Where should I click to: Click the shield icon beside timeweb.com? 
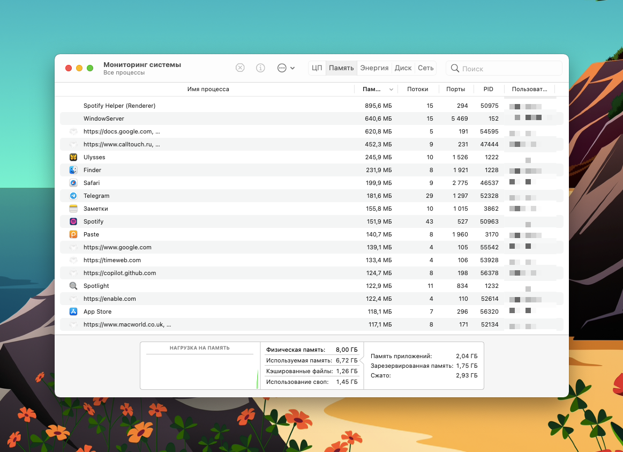click(x=73, y=260)
